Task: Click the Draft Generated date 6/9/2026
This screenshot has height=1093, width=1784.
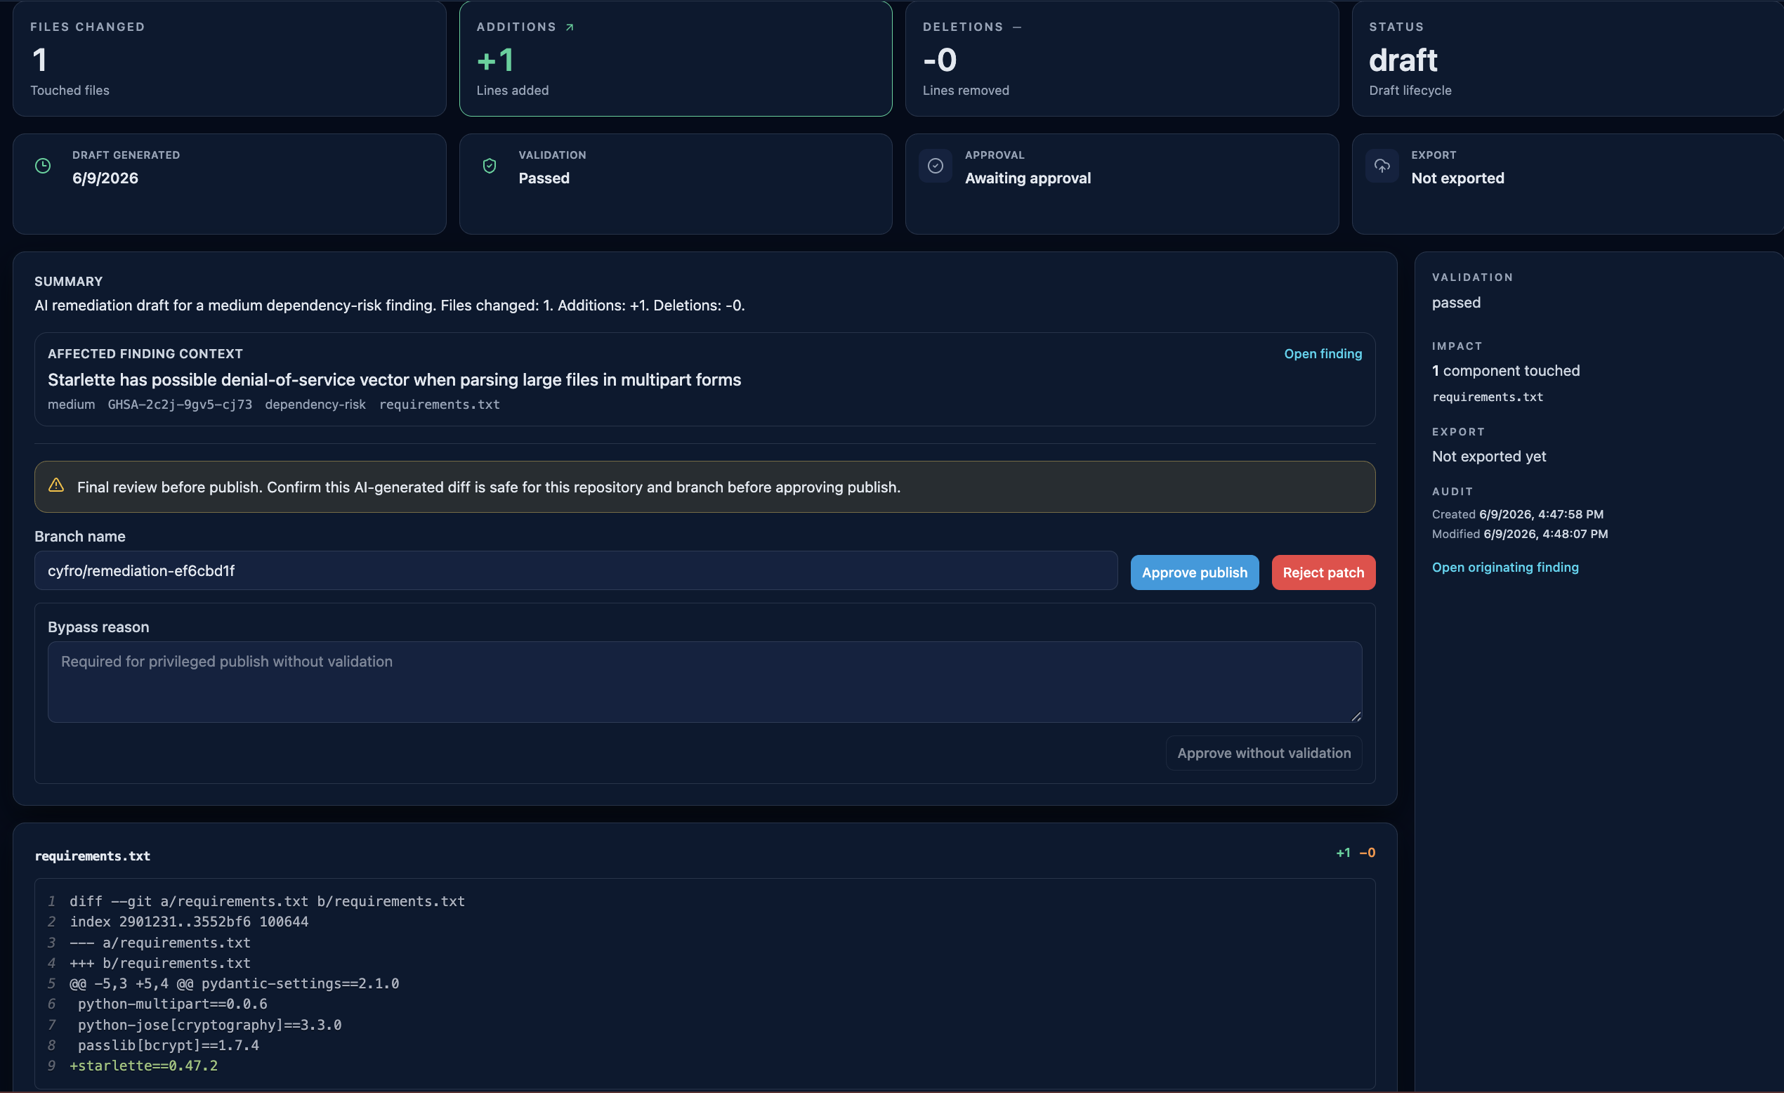Action: point(105,178)
